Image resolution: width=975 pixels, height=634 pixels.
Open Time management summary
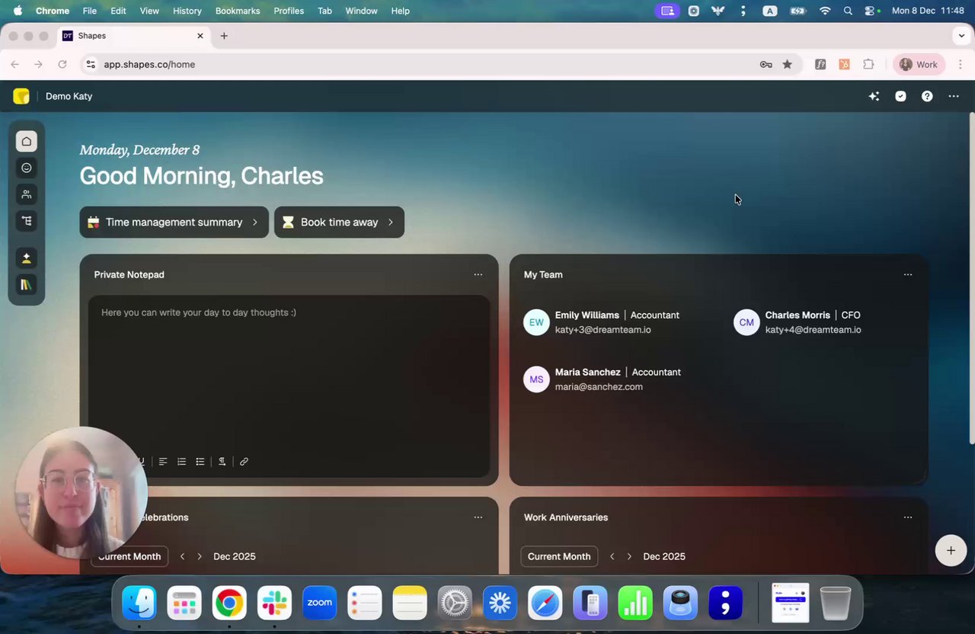[x=174, y=223]
